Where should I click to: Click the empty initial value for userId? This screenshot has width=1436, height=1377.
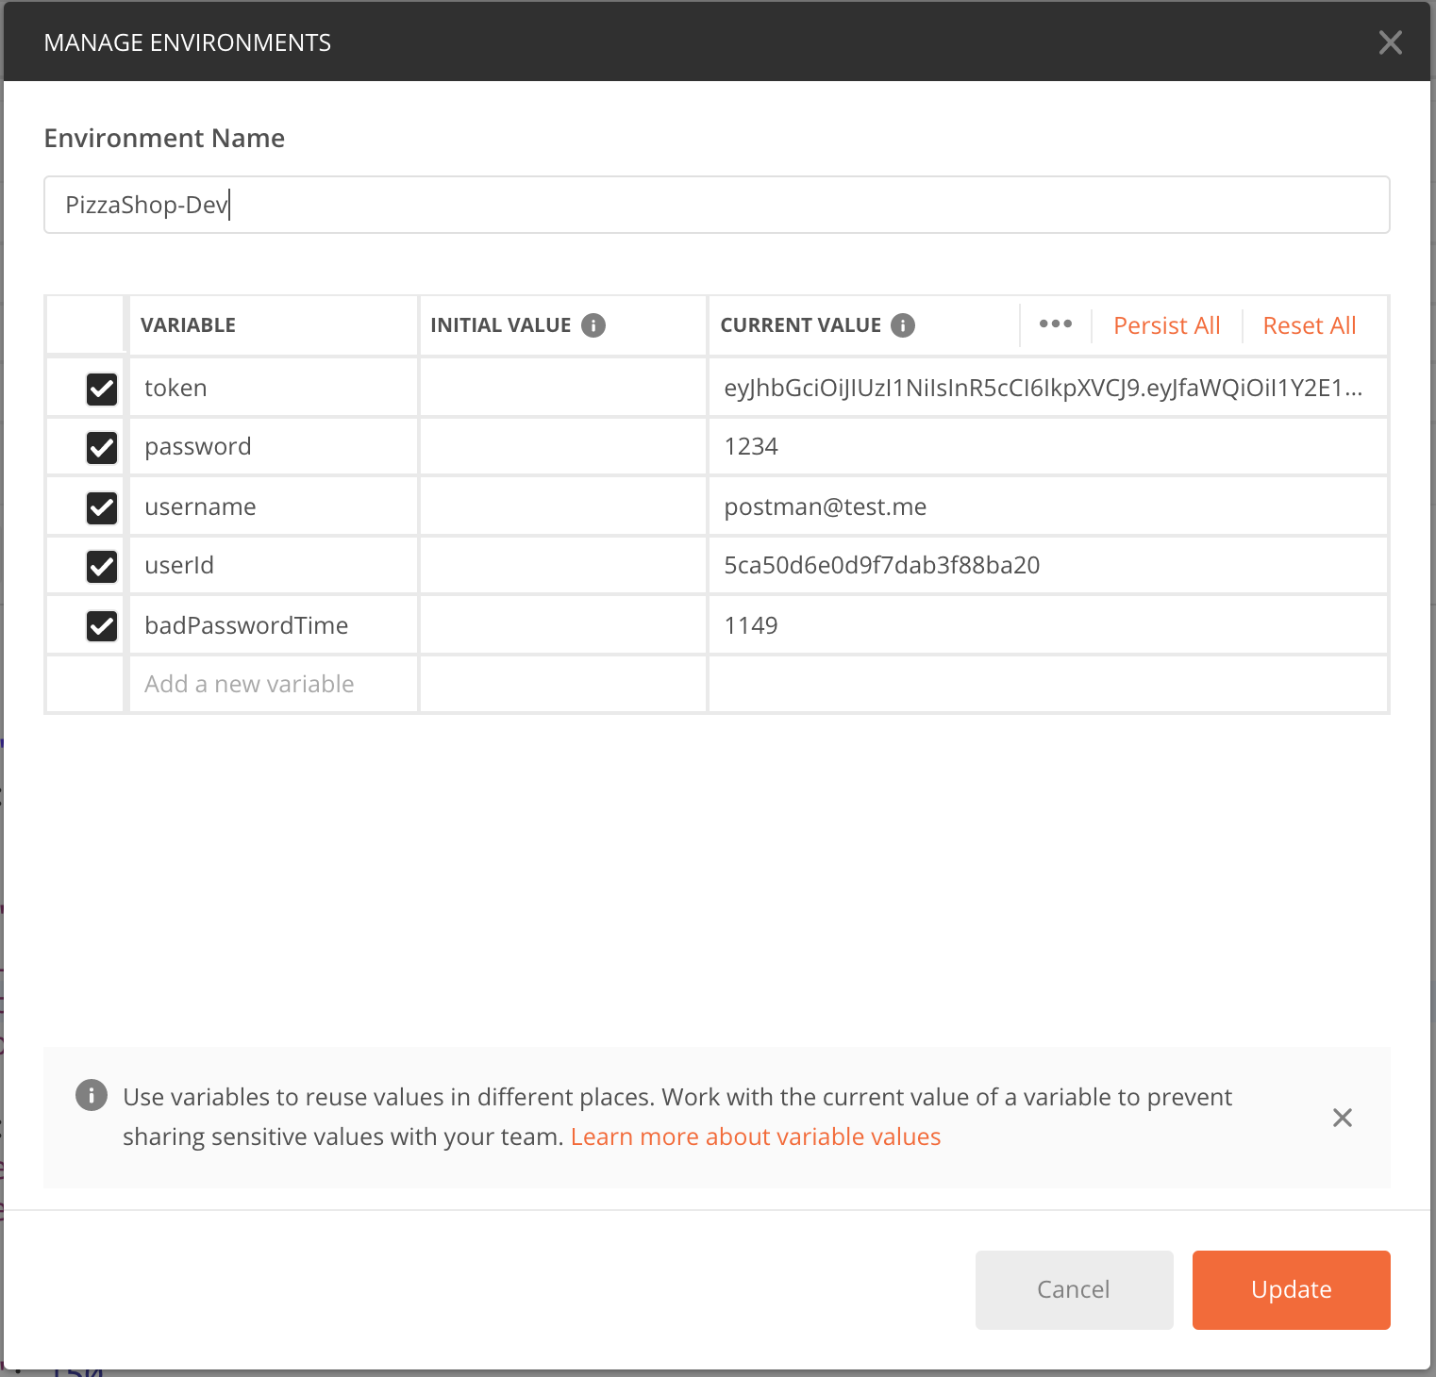[563, 565]
